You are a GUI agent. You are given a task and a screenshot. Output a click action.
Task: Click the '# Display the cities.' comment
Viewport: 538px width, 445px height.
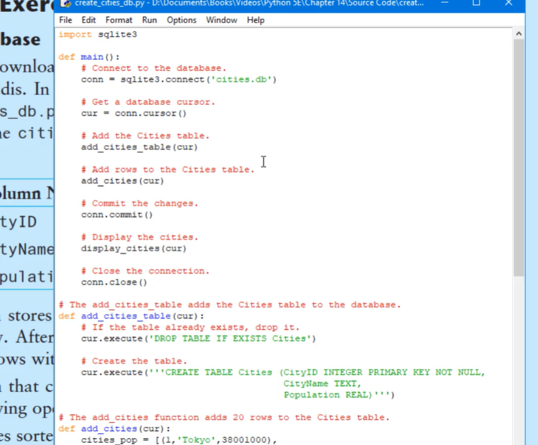tap(140, 237)
